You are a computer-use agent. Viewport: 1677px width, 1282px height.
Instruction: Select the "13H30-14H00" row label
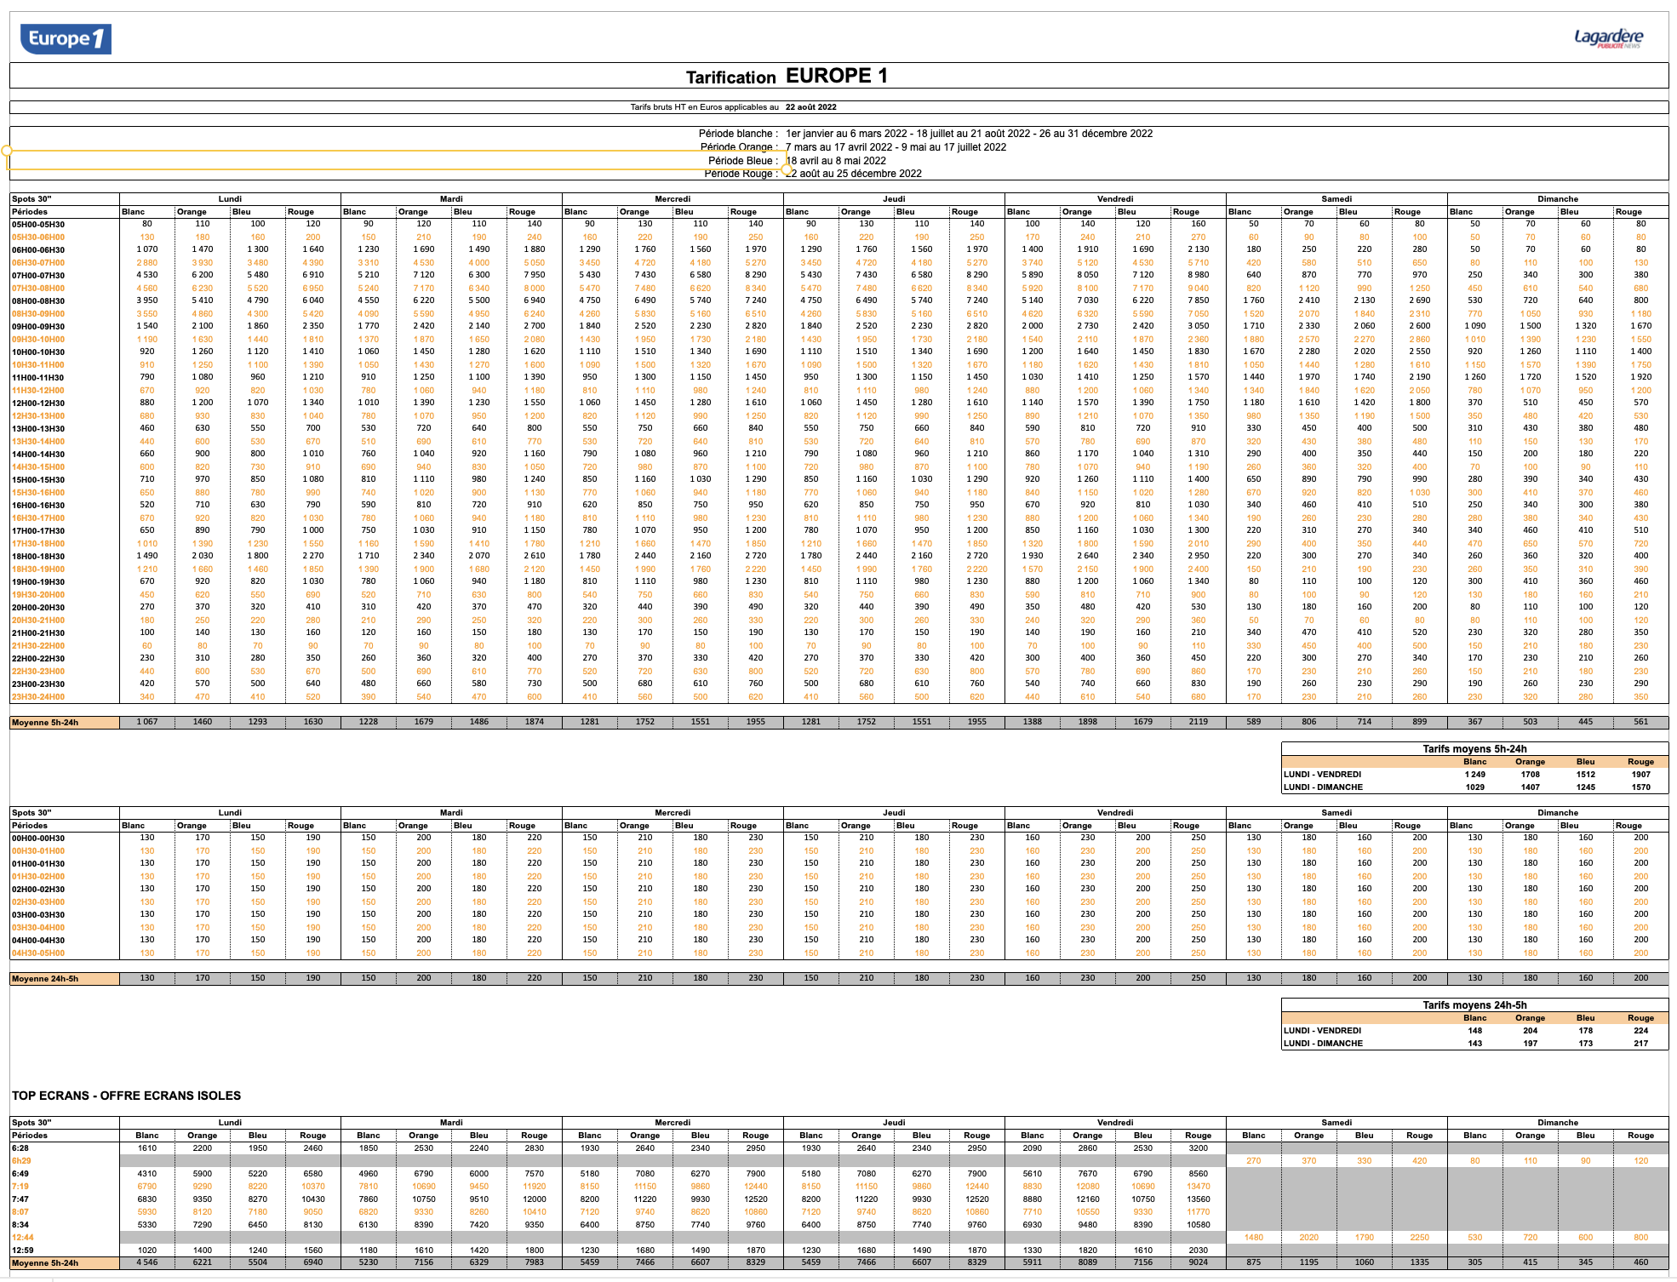tap(38, 442)
